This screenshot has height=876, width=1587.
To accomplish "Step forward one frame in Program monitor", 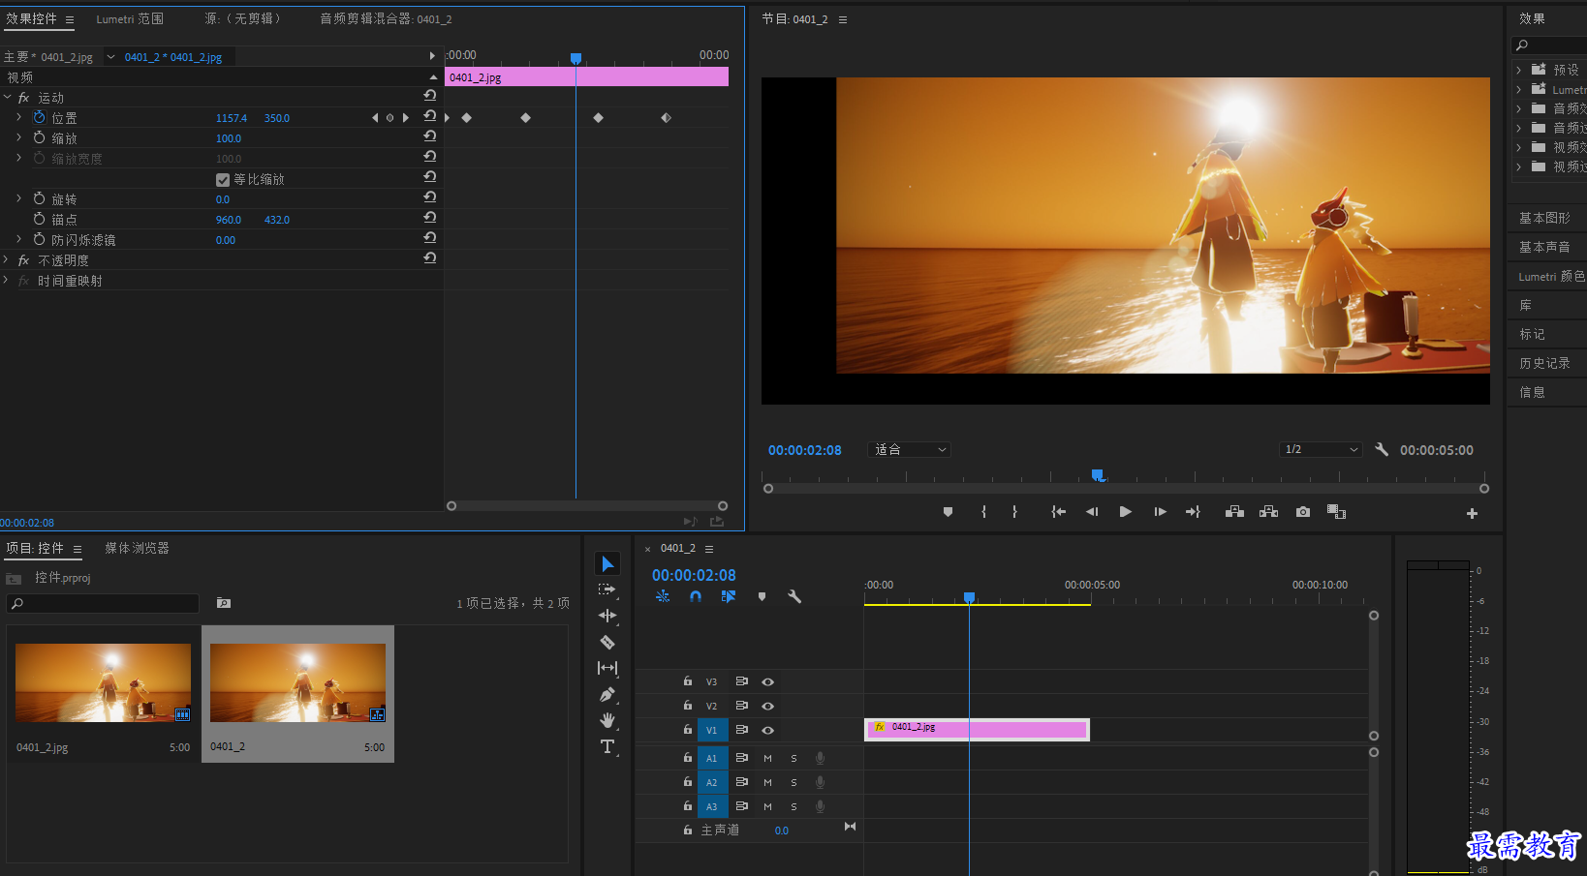I will pyautogui.click(x=1160, y=512).
